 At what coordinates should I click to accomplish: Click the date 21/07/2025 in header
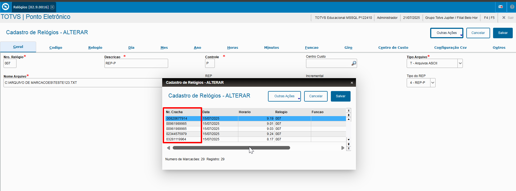tap(411, 18)
